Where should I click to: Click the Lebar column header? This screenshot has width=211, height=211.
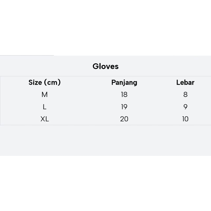click(185, 82)
